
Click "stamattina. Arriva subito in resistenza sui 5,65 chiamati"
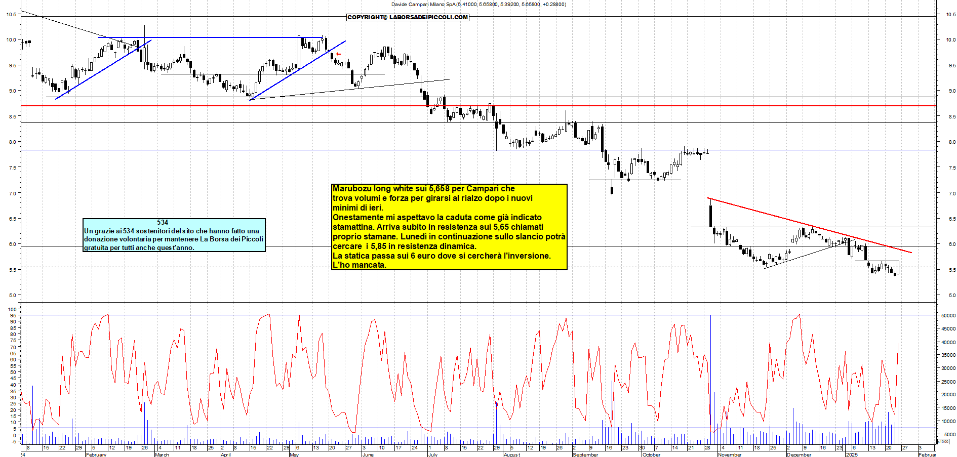[x=438, y=227]
